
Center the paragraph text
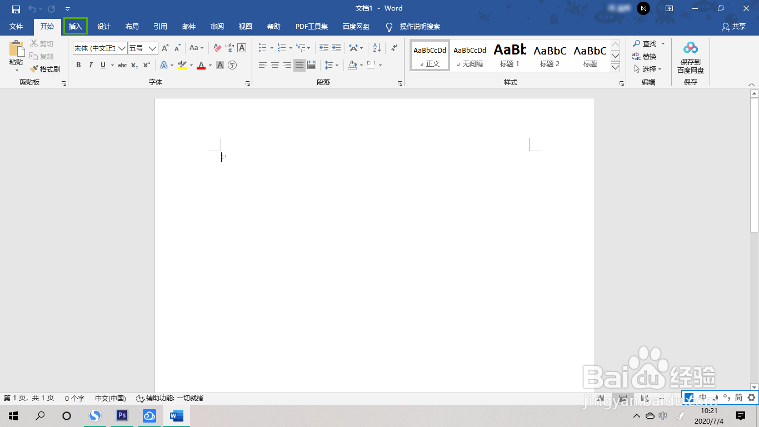coord(275,65)
